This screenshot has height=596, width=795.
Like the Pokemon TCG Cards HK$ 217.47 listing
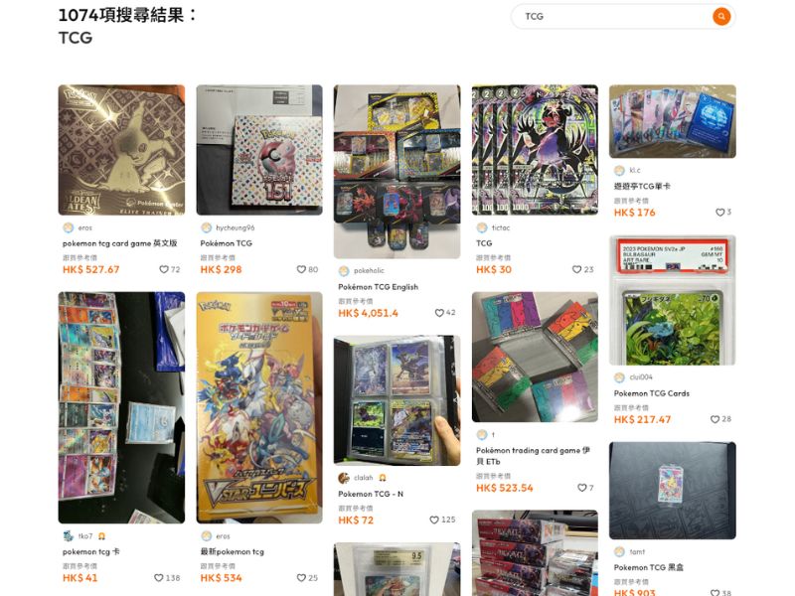[x=715, y=419]
